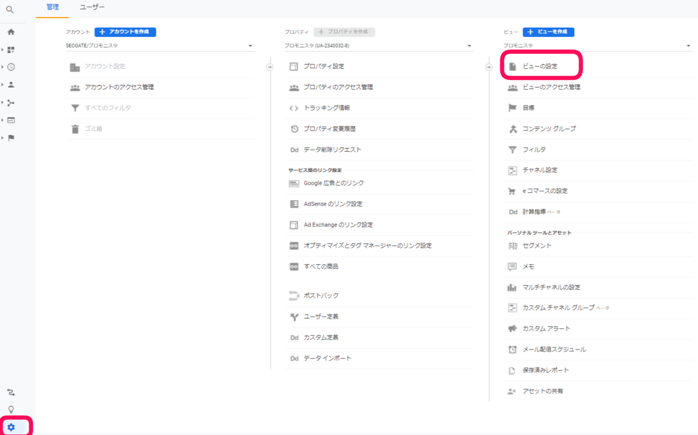The width and height of the screenshot is (698, 435).
Task: Open the SEOGATE/プロモニスタ account dropdown
Action: click(x=160, y=46)
